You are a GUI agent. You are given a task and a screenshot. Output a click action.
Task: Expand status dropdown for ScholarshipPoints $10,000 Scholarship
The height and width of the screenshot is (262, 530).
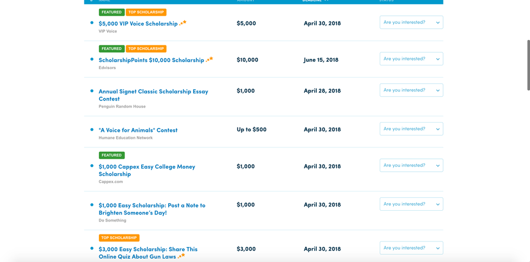[x=411, y=59]
